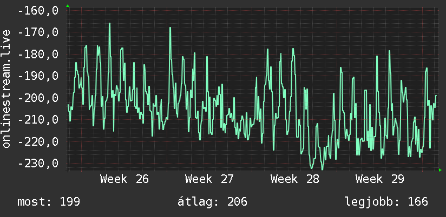The width and height of the screenshot is (446, 217).
Task: Click the 'legjobb: 166' statistic
Action: (x=386, y=202)
